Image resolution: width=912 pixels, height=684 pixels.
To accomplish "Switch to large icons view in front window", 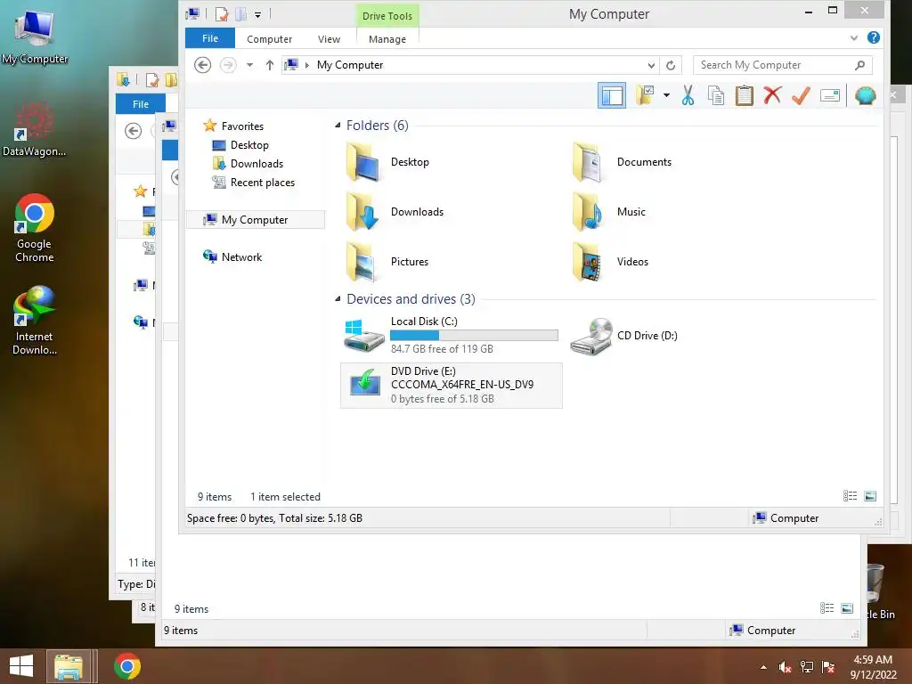I will [870, 496].
